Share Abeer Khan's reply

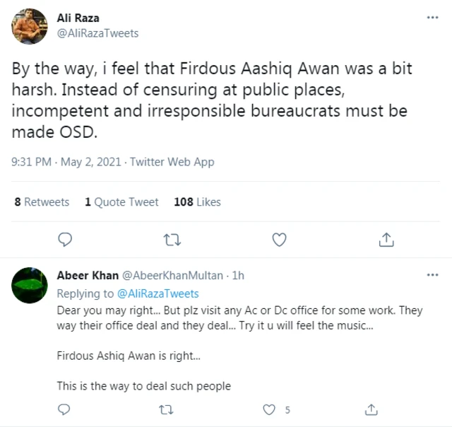click(371, 409)
